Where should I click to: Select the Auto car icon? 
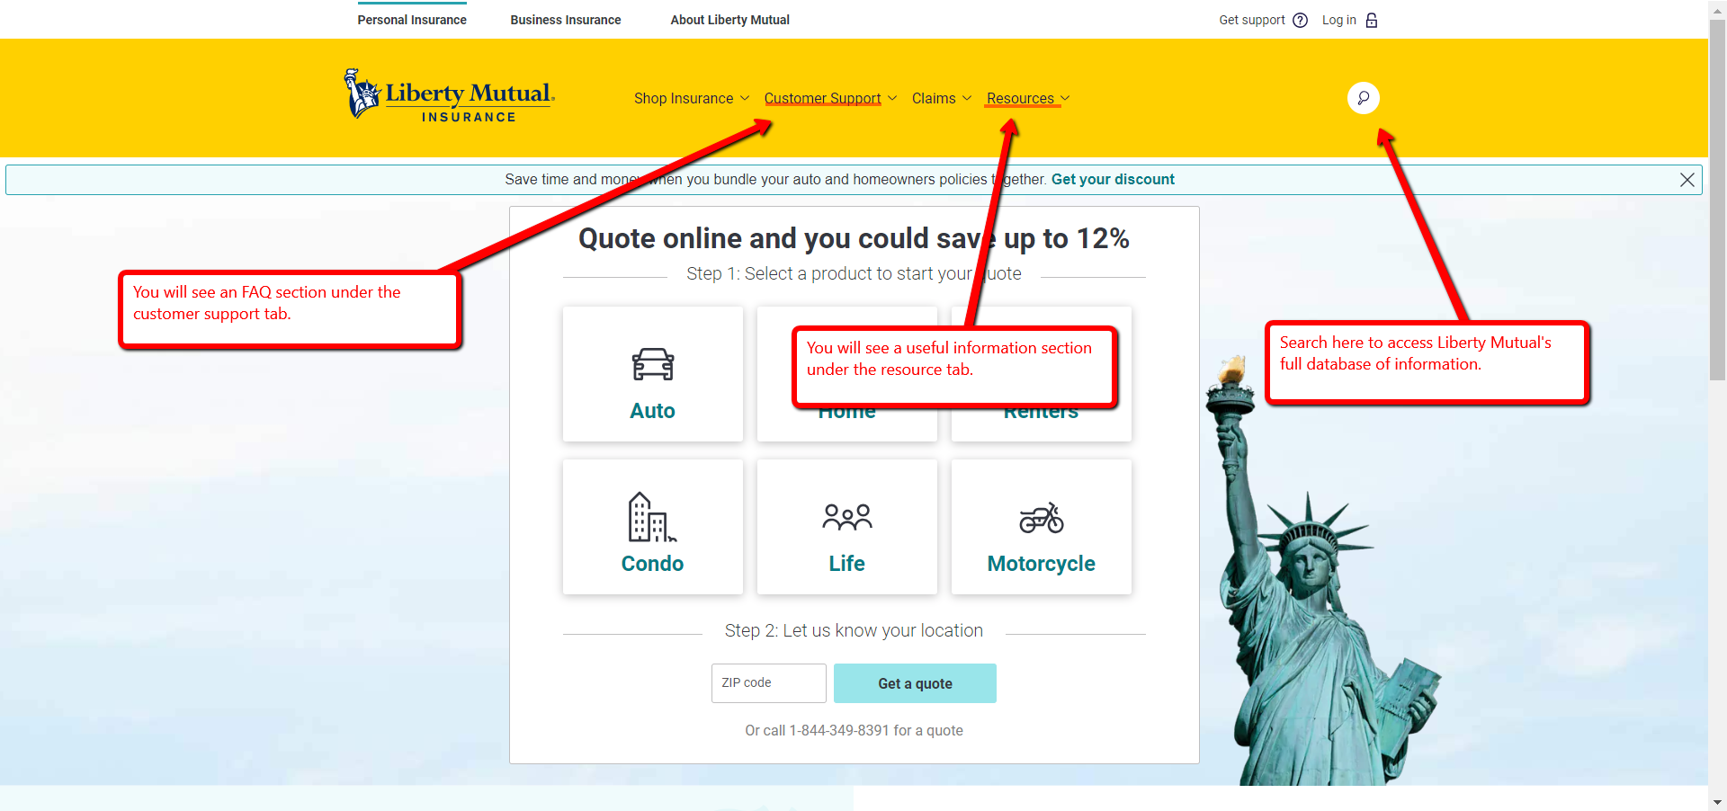(653, 364)
